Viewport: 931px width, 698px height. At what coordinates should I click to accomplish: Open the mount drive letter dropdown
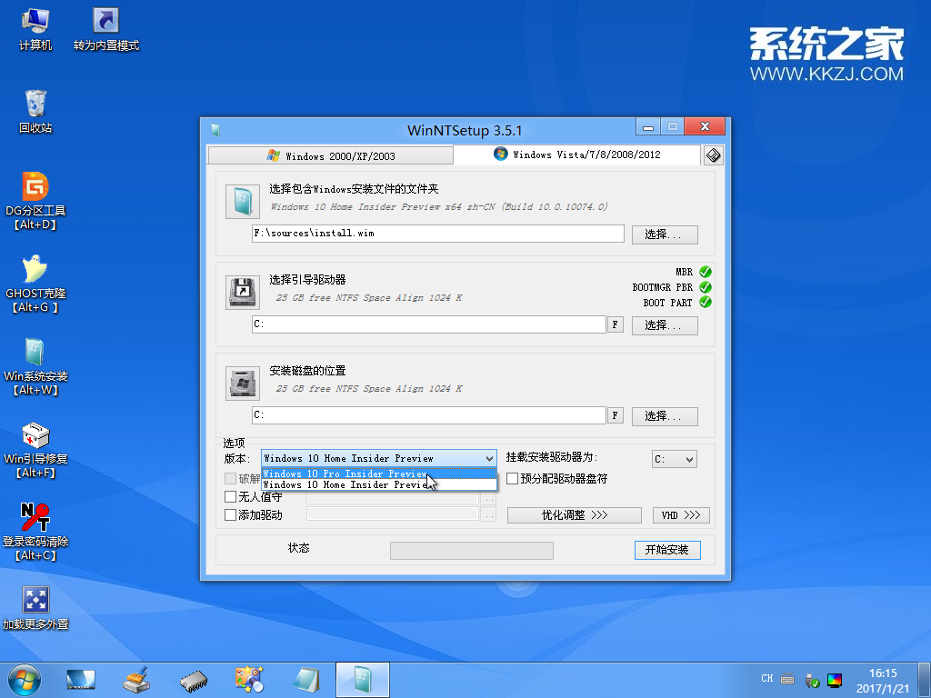click(x=674, y=459)
